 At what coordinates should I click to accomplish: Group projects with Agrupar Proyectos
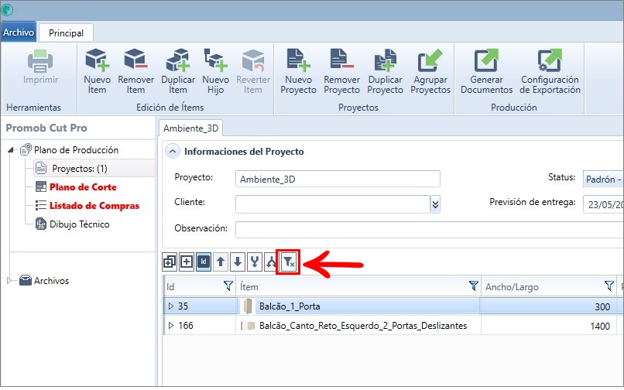click(x=430, y=71)
